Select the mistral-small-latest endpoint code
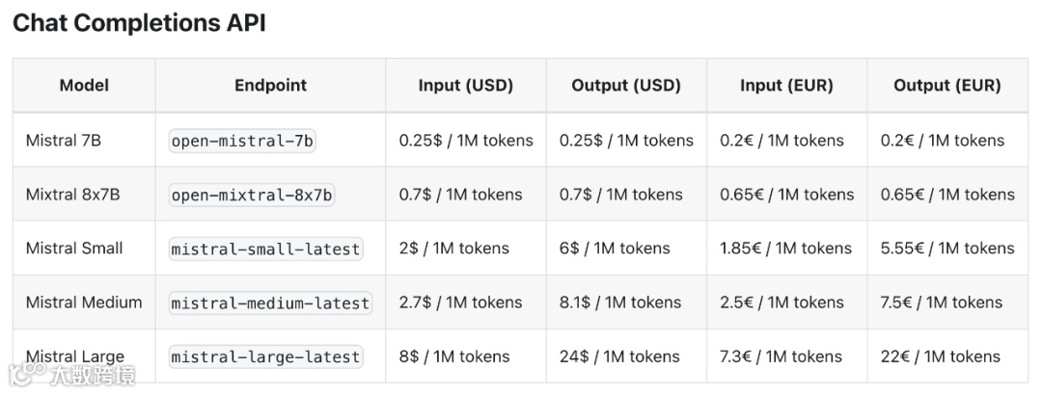The height and width of the screenshot is (394, 1042). pos(265,249)
